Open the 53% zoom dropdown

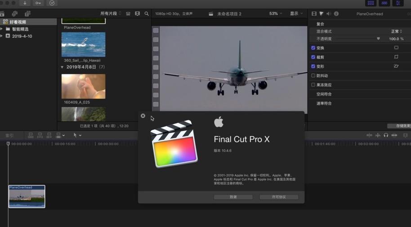pos(276,13)
